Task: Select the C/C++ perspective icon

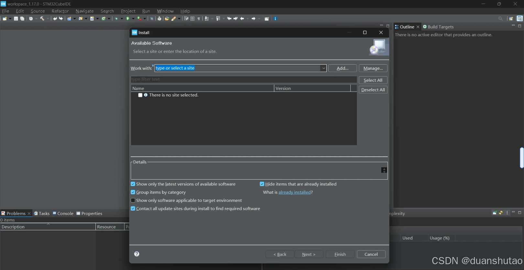Action: click(519, 18)
